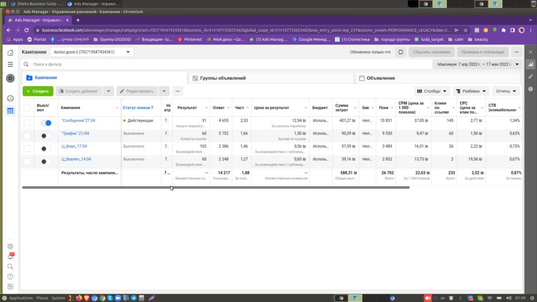The width and height of the screenshot is (537, 302).
Task: Open the doctor.good.il account dropdown
Action: (x=92, y=52)
